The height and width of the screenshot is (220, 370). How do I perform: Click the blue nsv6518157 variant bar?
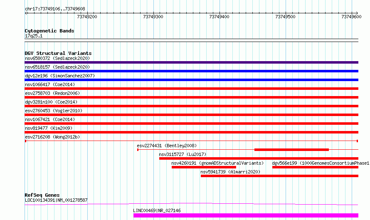pyautogui.click(x=191, y=71)
